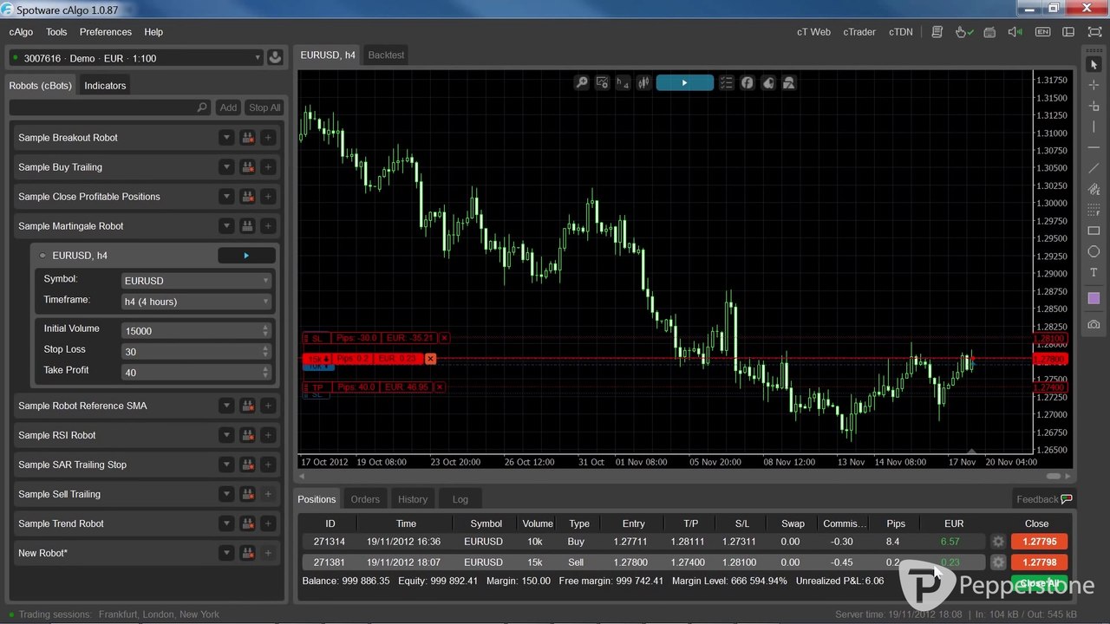Open the Timeframe h4 (4 hours) dropdown
Viewport: 1110px width, 624px height.
197,302
